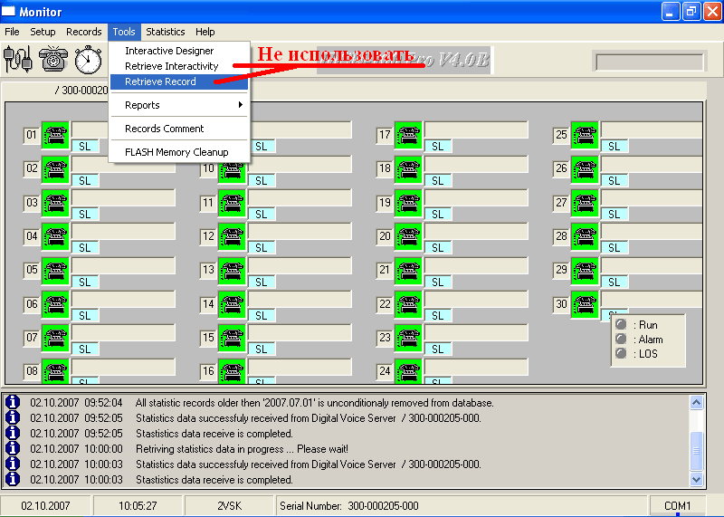Choose FLASH Memory Cleanup menu entry
This screenshot has width=724, height=517.
(x=176, y=152)
